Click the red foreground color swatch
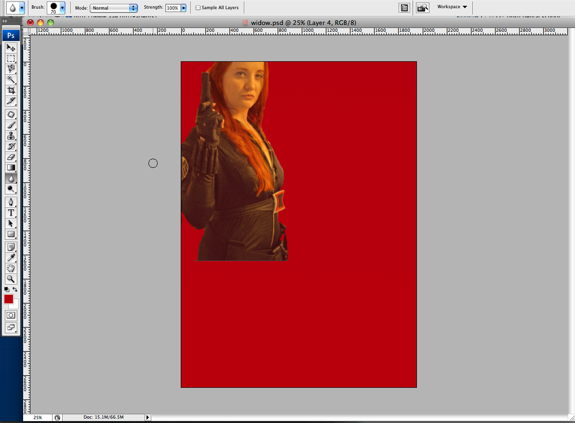Viewport: 575px width, 423px height. tap(9, 299)
